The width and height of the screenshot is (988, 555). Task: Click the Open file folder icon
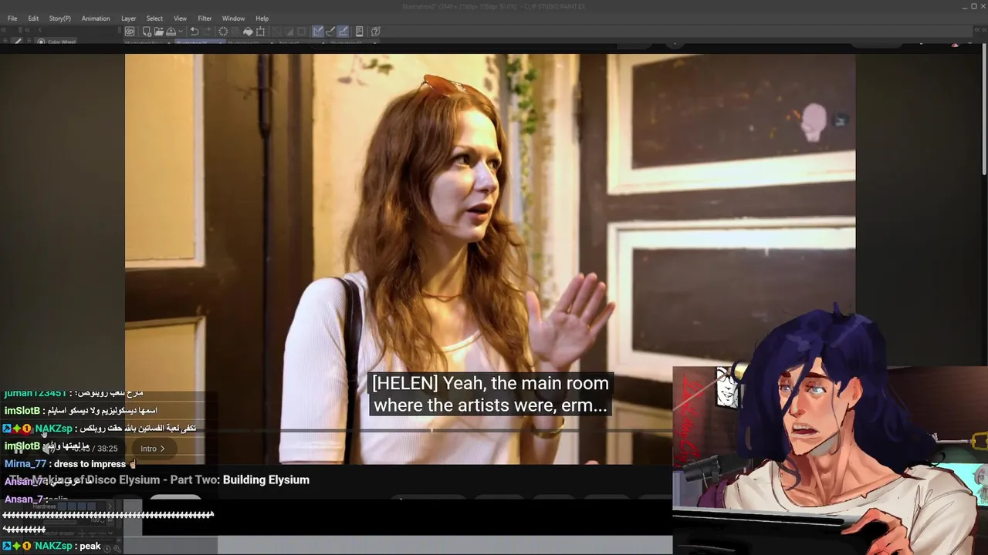point(159,32)
